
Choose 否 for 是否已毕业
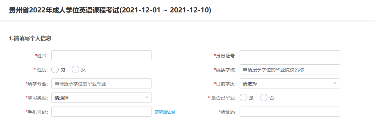coord(263,98)
